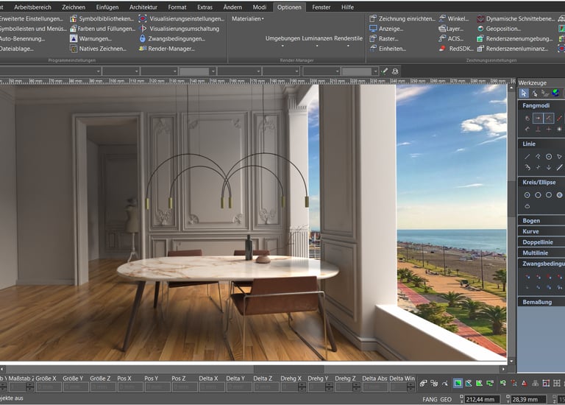Toggle the red diagonal line snap mode under Fangmodi

[x=559, y=119]
